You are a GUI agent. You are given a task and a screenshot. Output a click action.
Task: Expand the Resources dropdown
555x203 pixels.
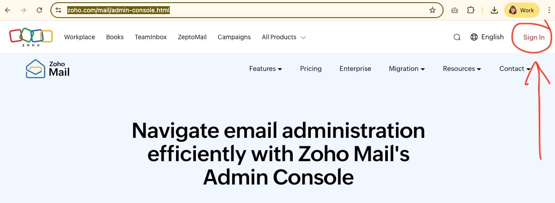(462, 69)
